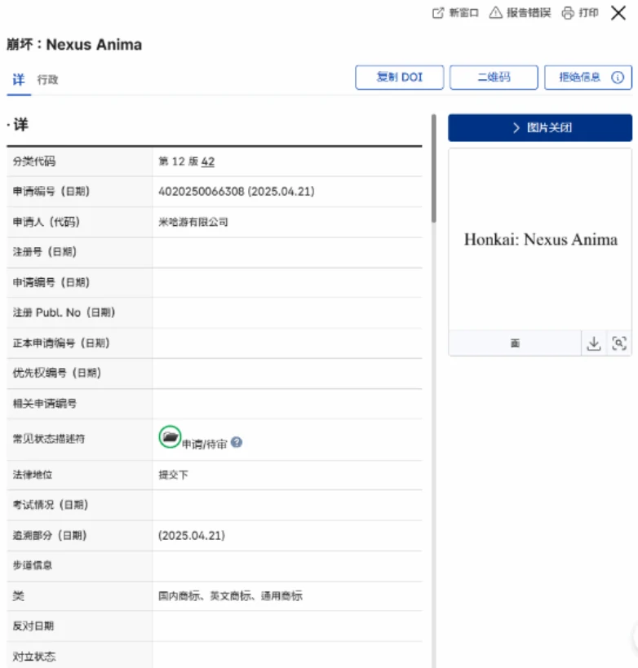
Task: Switch to the 详 tab
Action: (x=19, y=80)
